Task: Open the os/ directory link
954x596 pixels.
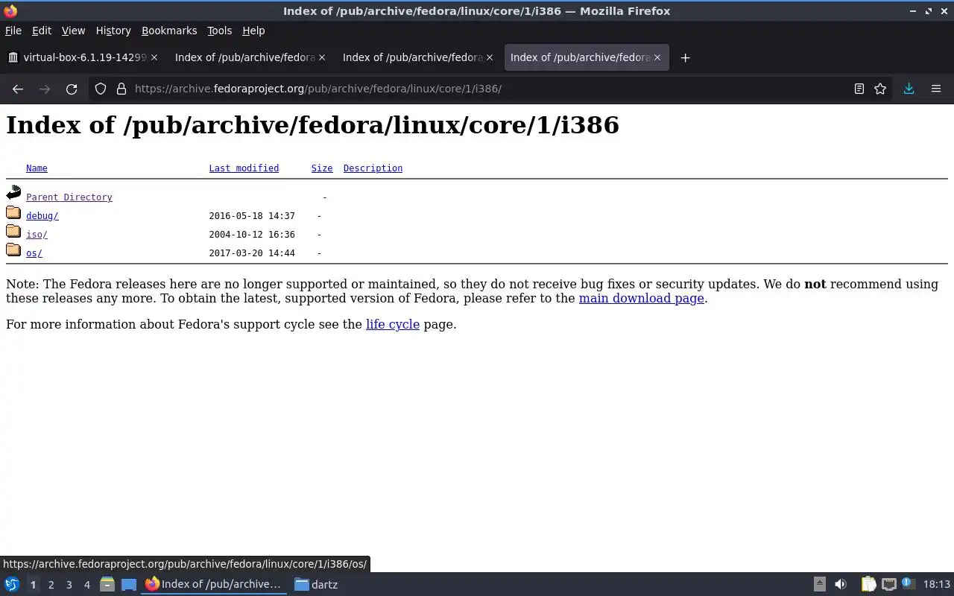Action: pos(34,253)
